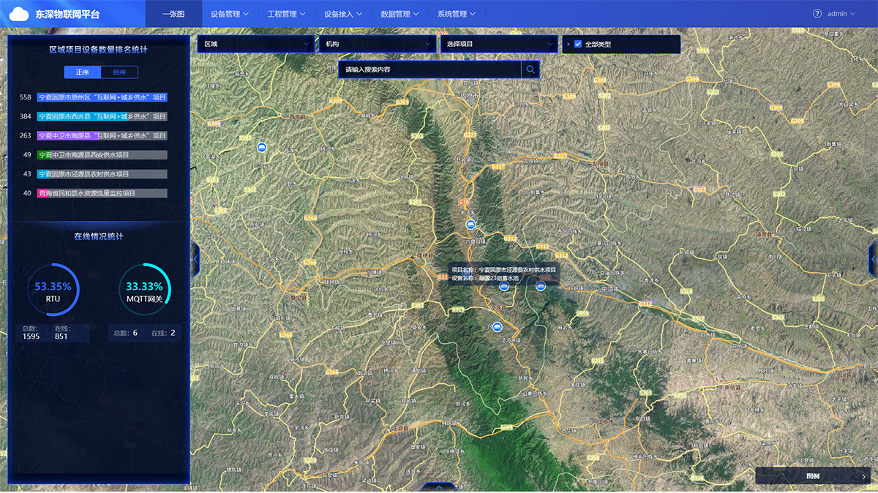Click the cloud logo of 东深物联网平台

19,14
